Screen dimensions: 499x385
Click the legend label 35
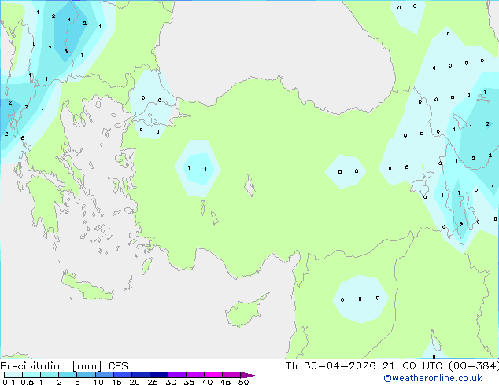(x=189, y=382)
